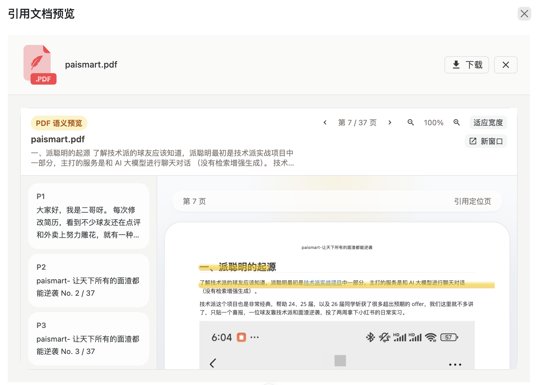The height and width of the screenshot is (385, 539).
Task: Click the 引用定位页 label
Action: 472,201
